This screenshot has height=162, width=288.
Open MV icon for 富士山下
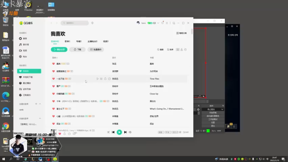(69, 109)
